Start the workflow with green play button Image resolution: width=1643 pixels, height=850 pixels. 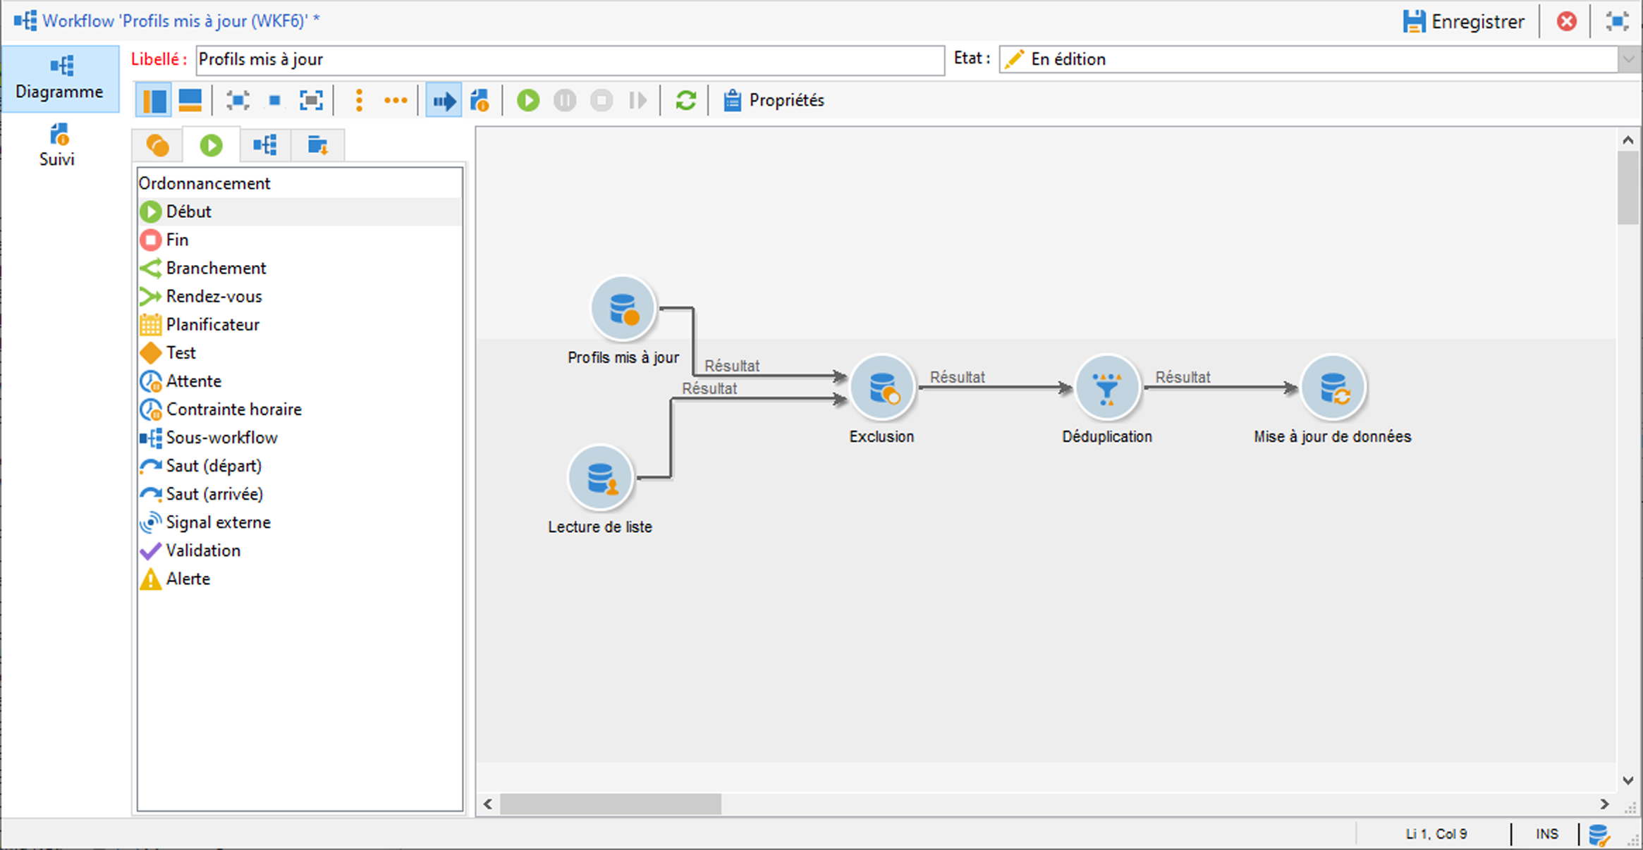pyautogui.click(x=527, y=100)
